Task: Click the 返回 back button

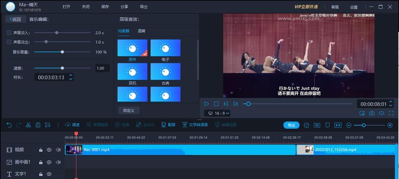Action: click(15, 19)
